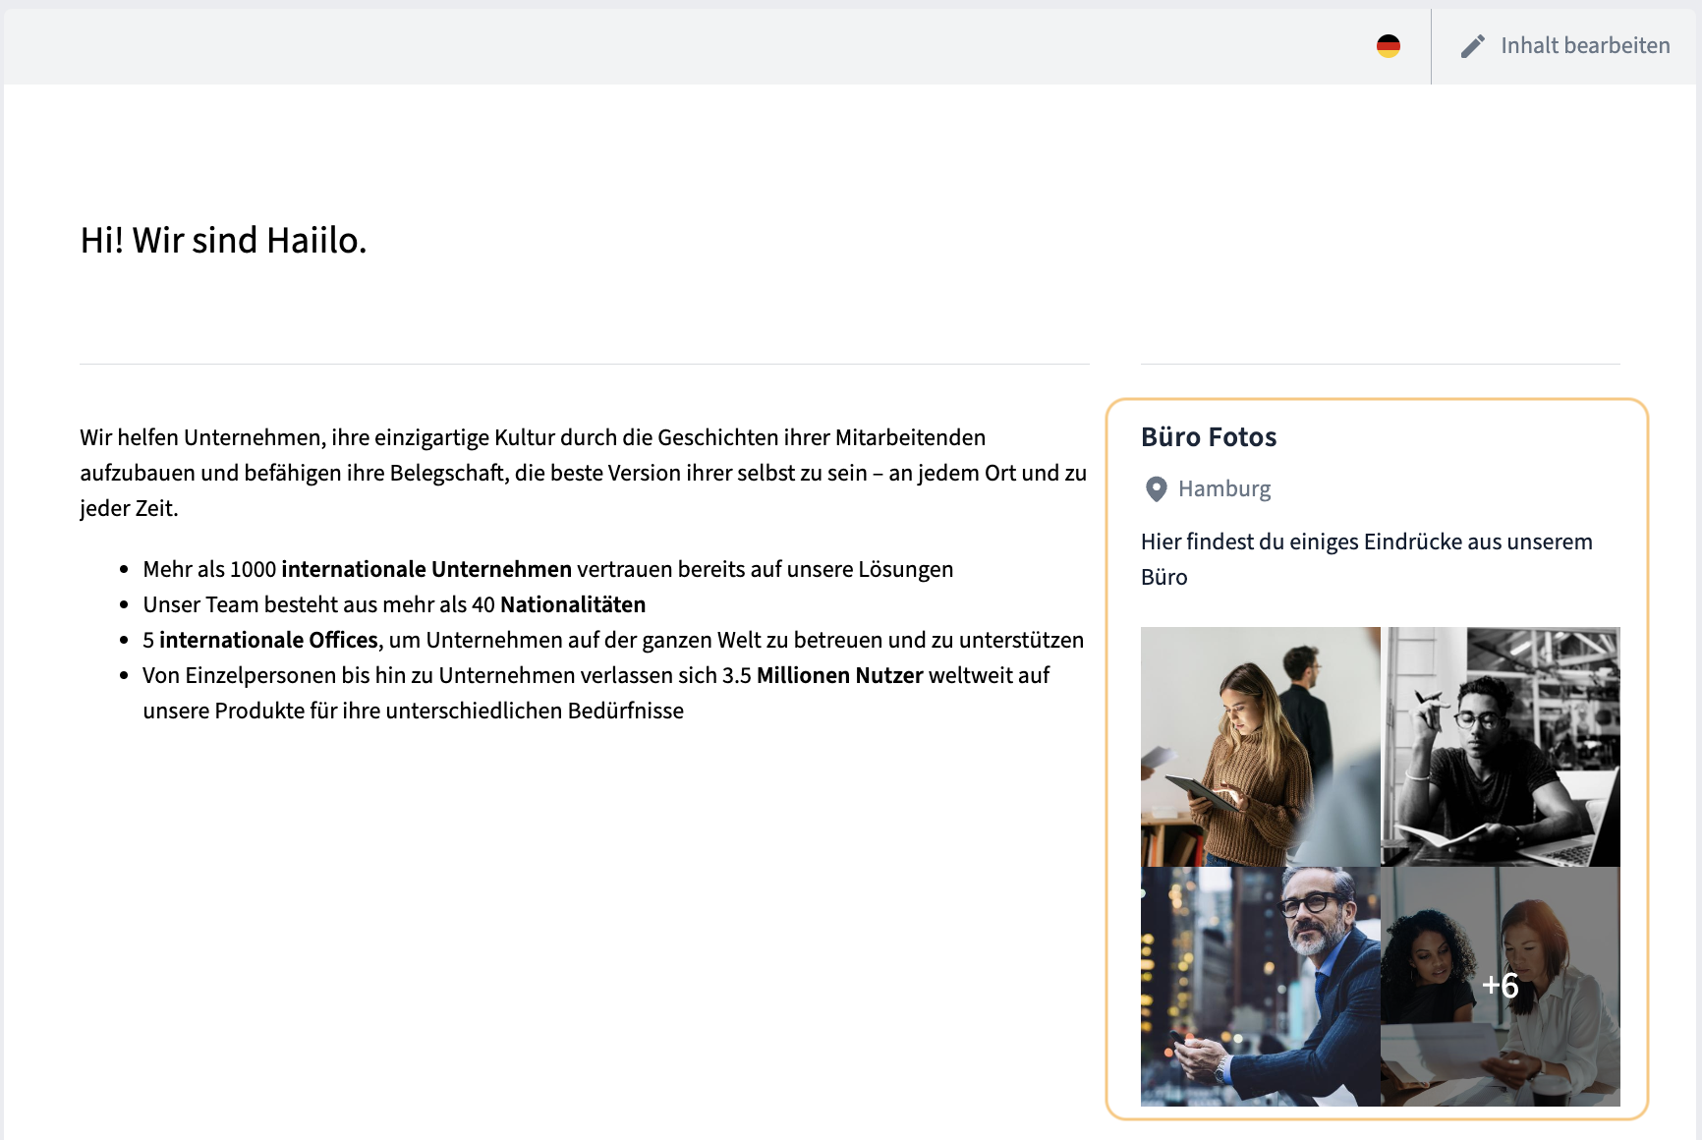Image resolution: width=1702 pixels, height=1140 pixels.
Task: Click the Hier findest du einiges Eindrücke description
Action: click(1367, 559)
